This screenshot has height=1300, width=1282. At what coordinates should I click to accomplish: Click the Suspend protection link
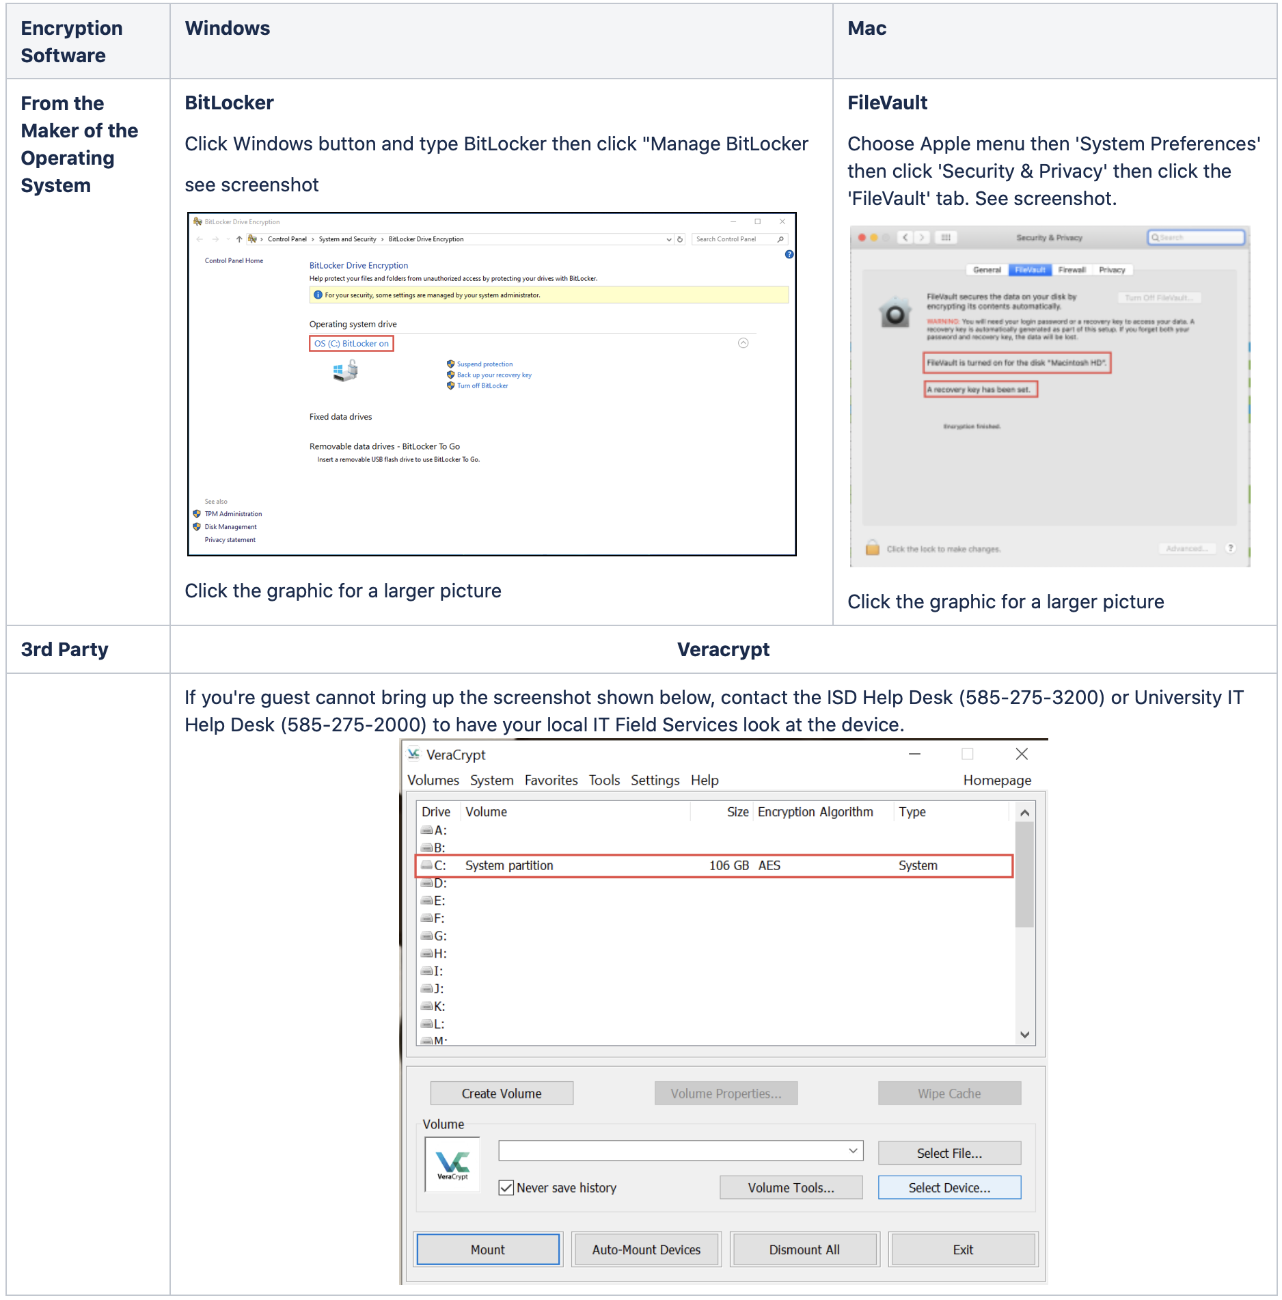click(485, 364)
